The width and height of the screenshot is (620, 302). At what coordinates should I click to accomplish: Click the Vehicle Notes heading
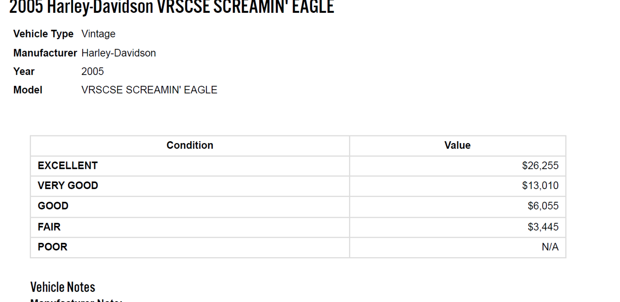click(x=63, y=287)
